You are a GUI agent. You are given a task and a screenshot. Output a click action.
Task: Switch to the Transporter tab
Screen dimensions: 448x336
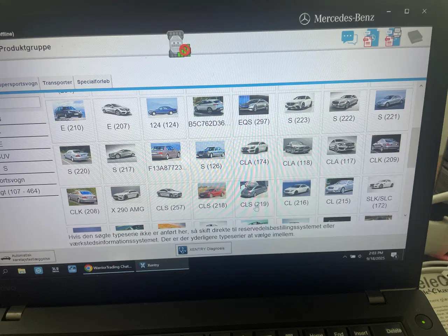point(57,83)
